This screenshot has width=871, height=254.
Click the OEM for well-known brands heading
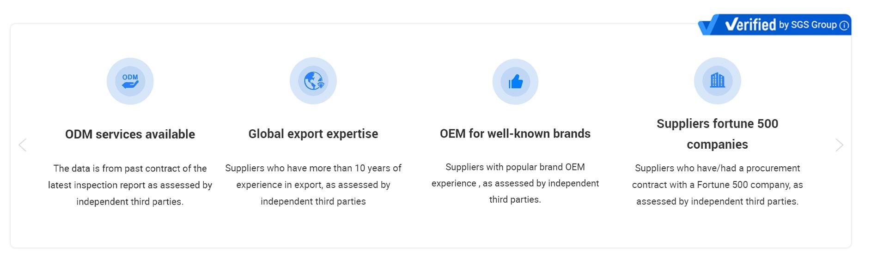click(515, 134)
